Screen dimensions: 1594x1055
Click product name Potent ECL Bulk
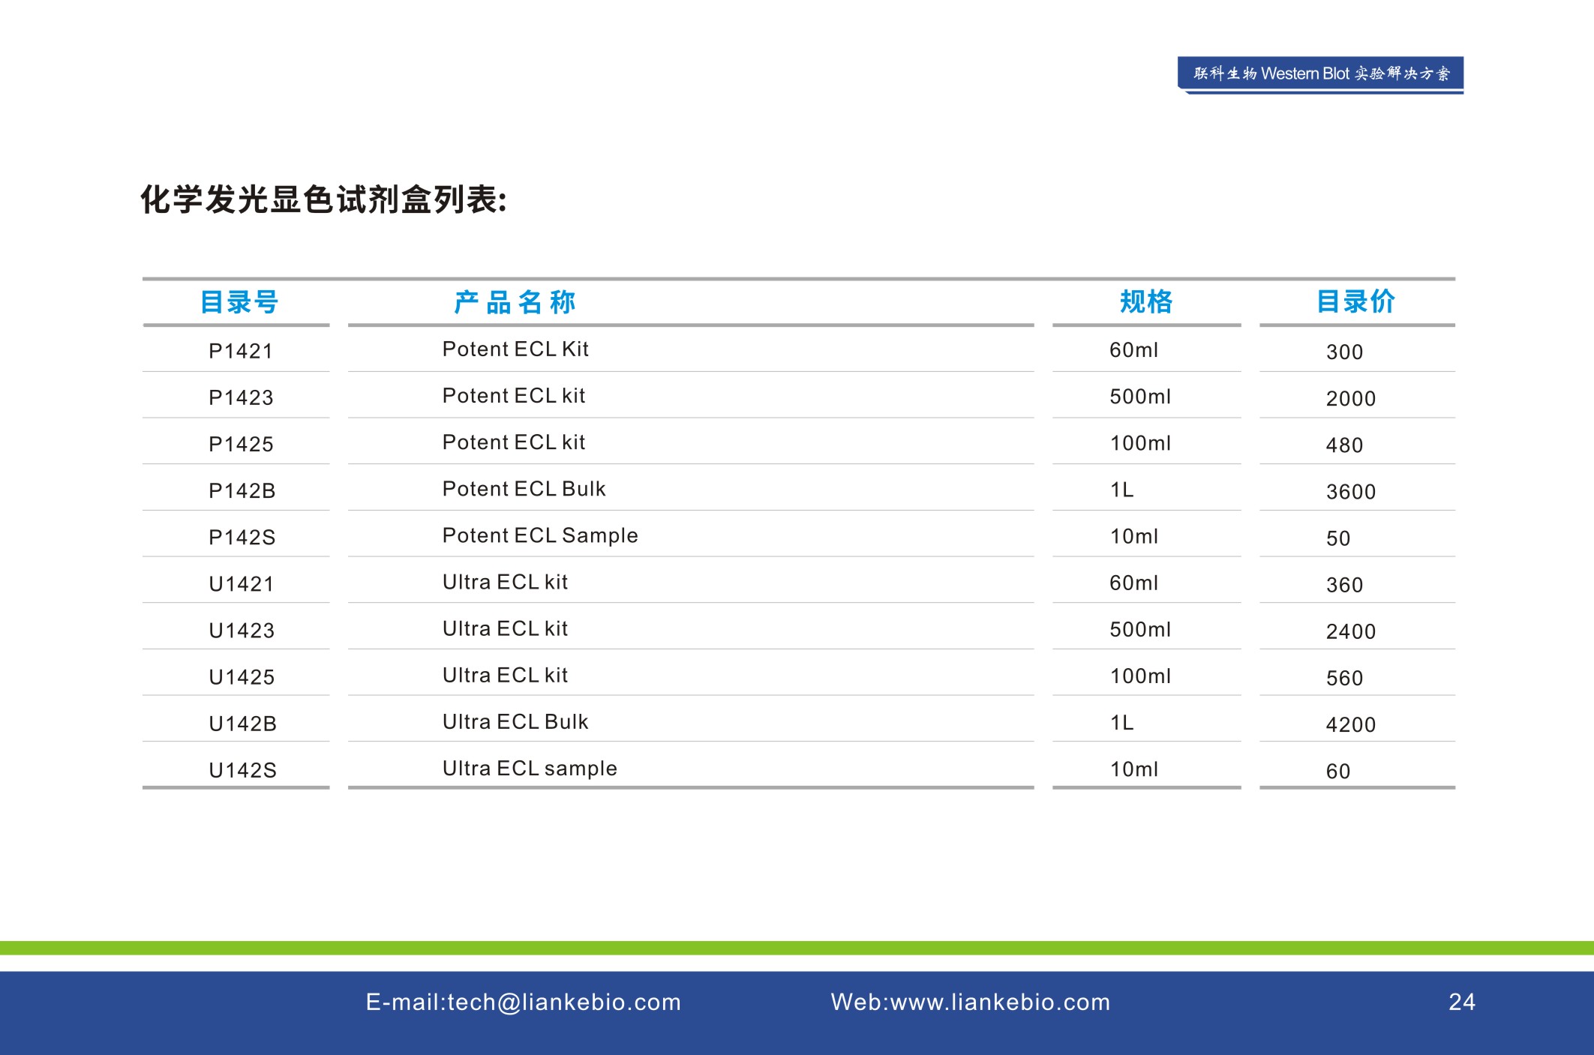(524, 488)
